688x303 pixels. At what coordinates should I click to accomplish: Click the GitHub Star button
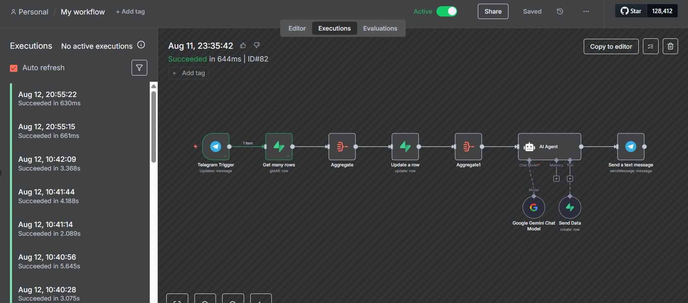(x=631, y=11)
